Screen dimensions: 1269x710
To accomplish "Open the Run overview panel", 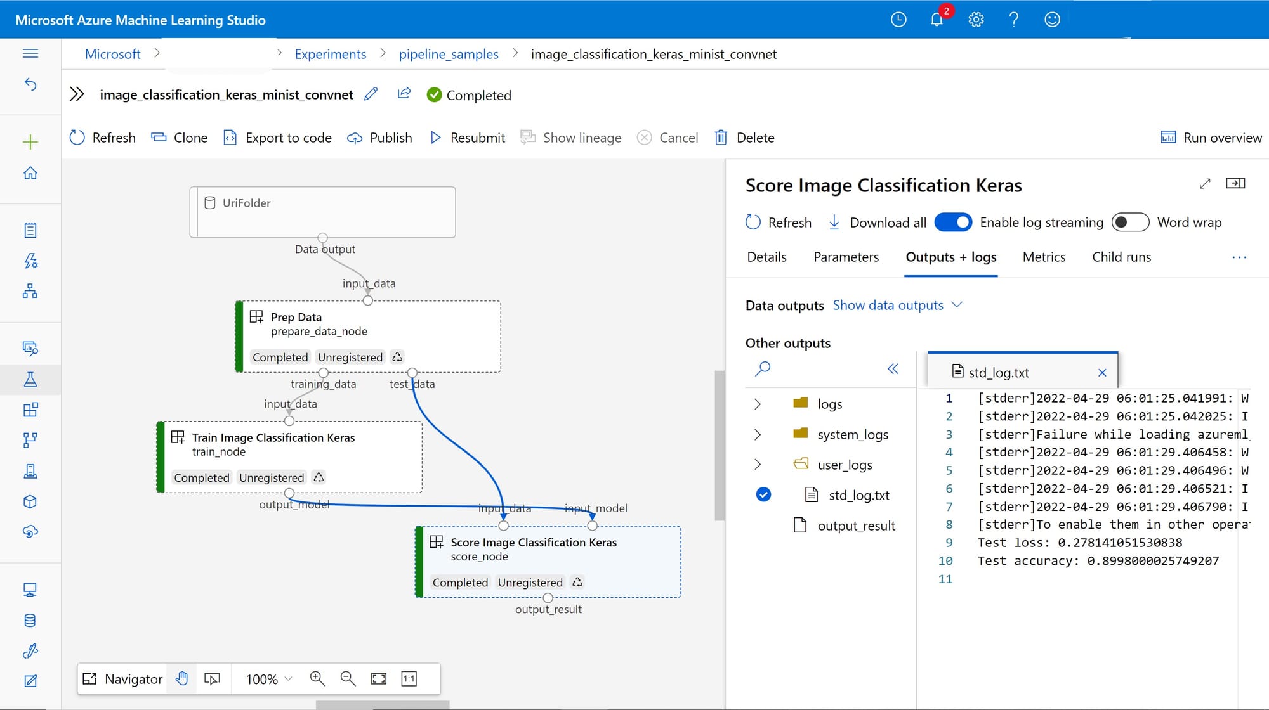I will click(1209, 138).
